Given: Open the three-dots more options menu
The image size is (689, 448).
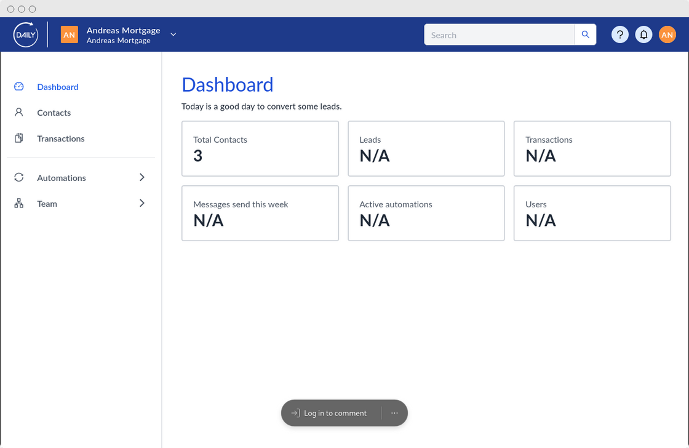Looking at the screenshot, I should point(394,413).
